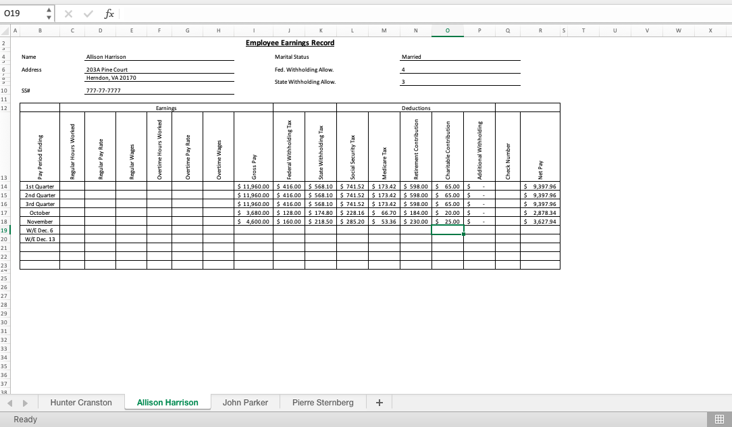This screenshot has height=427, width=732.
Task: Click the next-sheet navigation arrow
Action: click(26, 402)
